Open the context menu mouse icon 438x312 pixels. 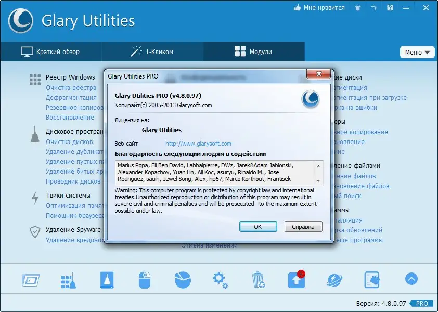pos(145,280)
